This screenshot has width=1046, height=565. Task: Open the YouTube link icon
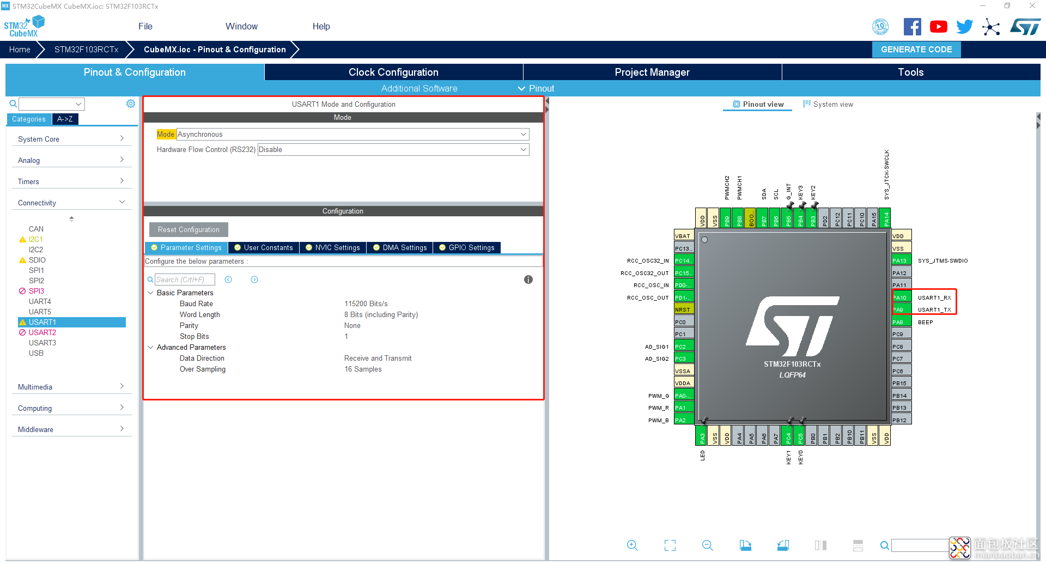(939, 27)
